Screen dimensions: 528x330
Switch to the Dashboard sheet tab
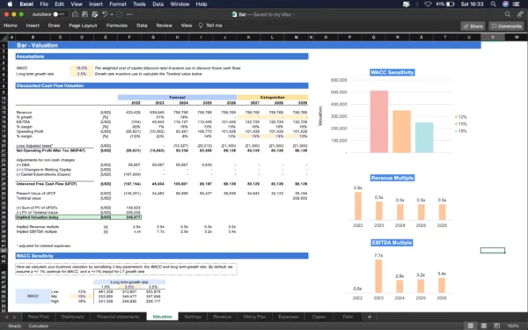pos(72,317)
